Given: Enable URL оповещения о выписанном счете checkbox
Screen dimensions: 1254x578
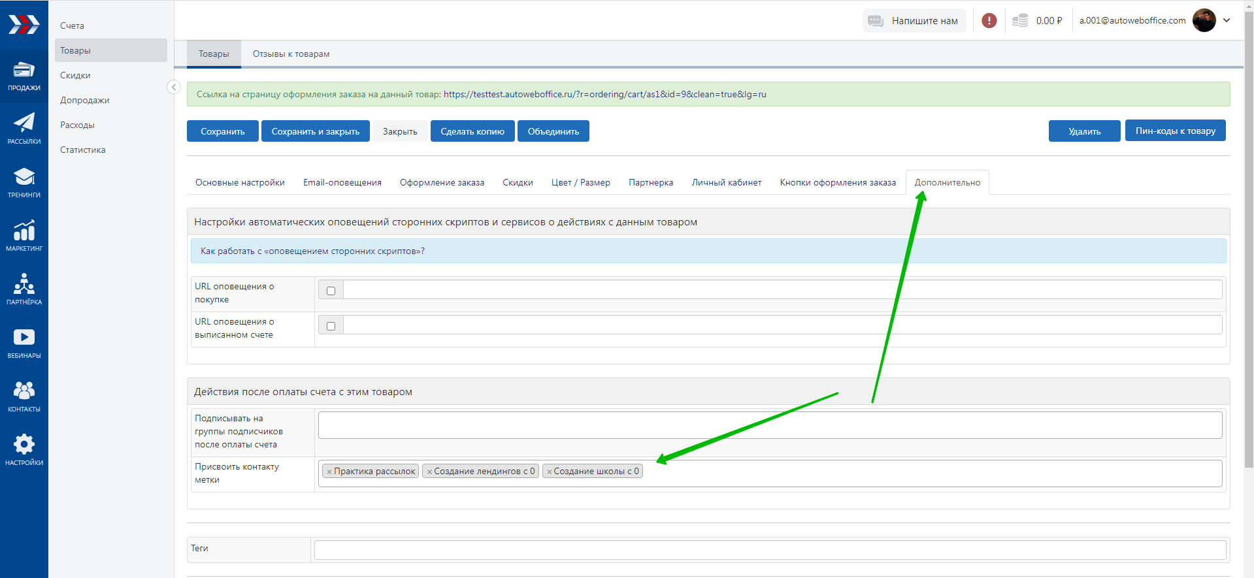Looking at the screenshot, I should click(331, 326).
